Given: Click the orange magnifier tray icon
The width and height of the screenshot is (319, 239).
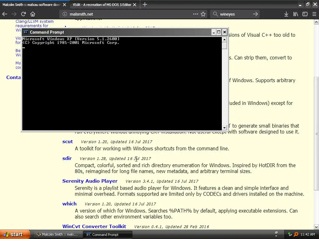Looking at the screenshot, I should click(x=296, y=235).
